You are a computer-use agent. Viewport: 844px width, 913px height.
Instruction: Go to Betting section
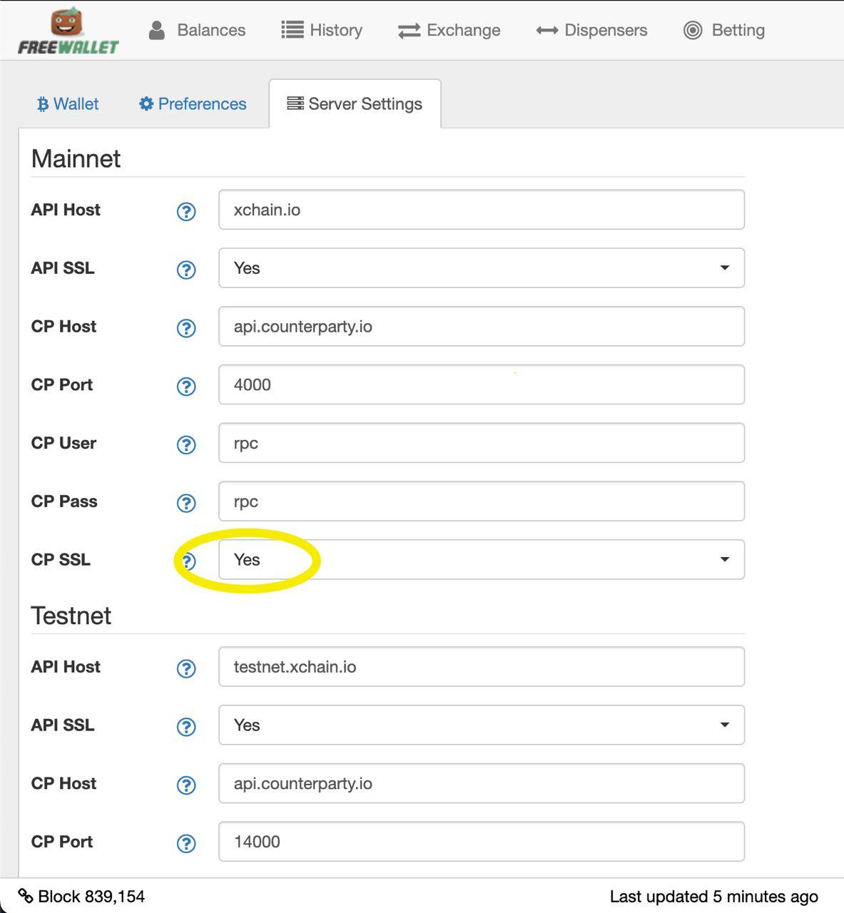724,30
